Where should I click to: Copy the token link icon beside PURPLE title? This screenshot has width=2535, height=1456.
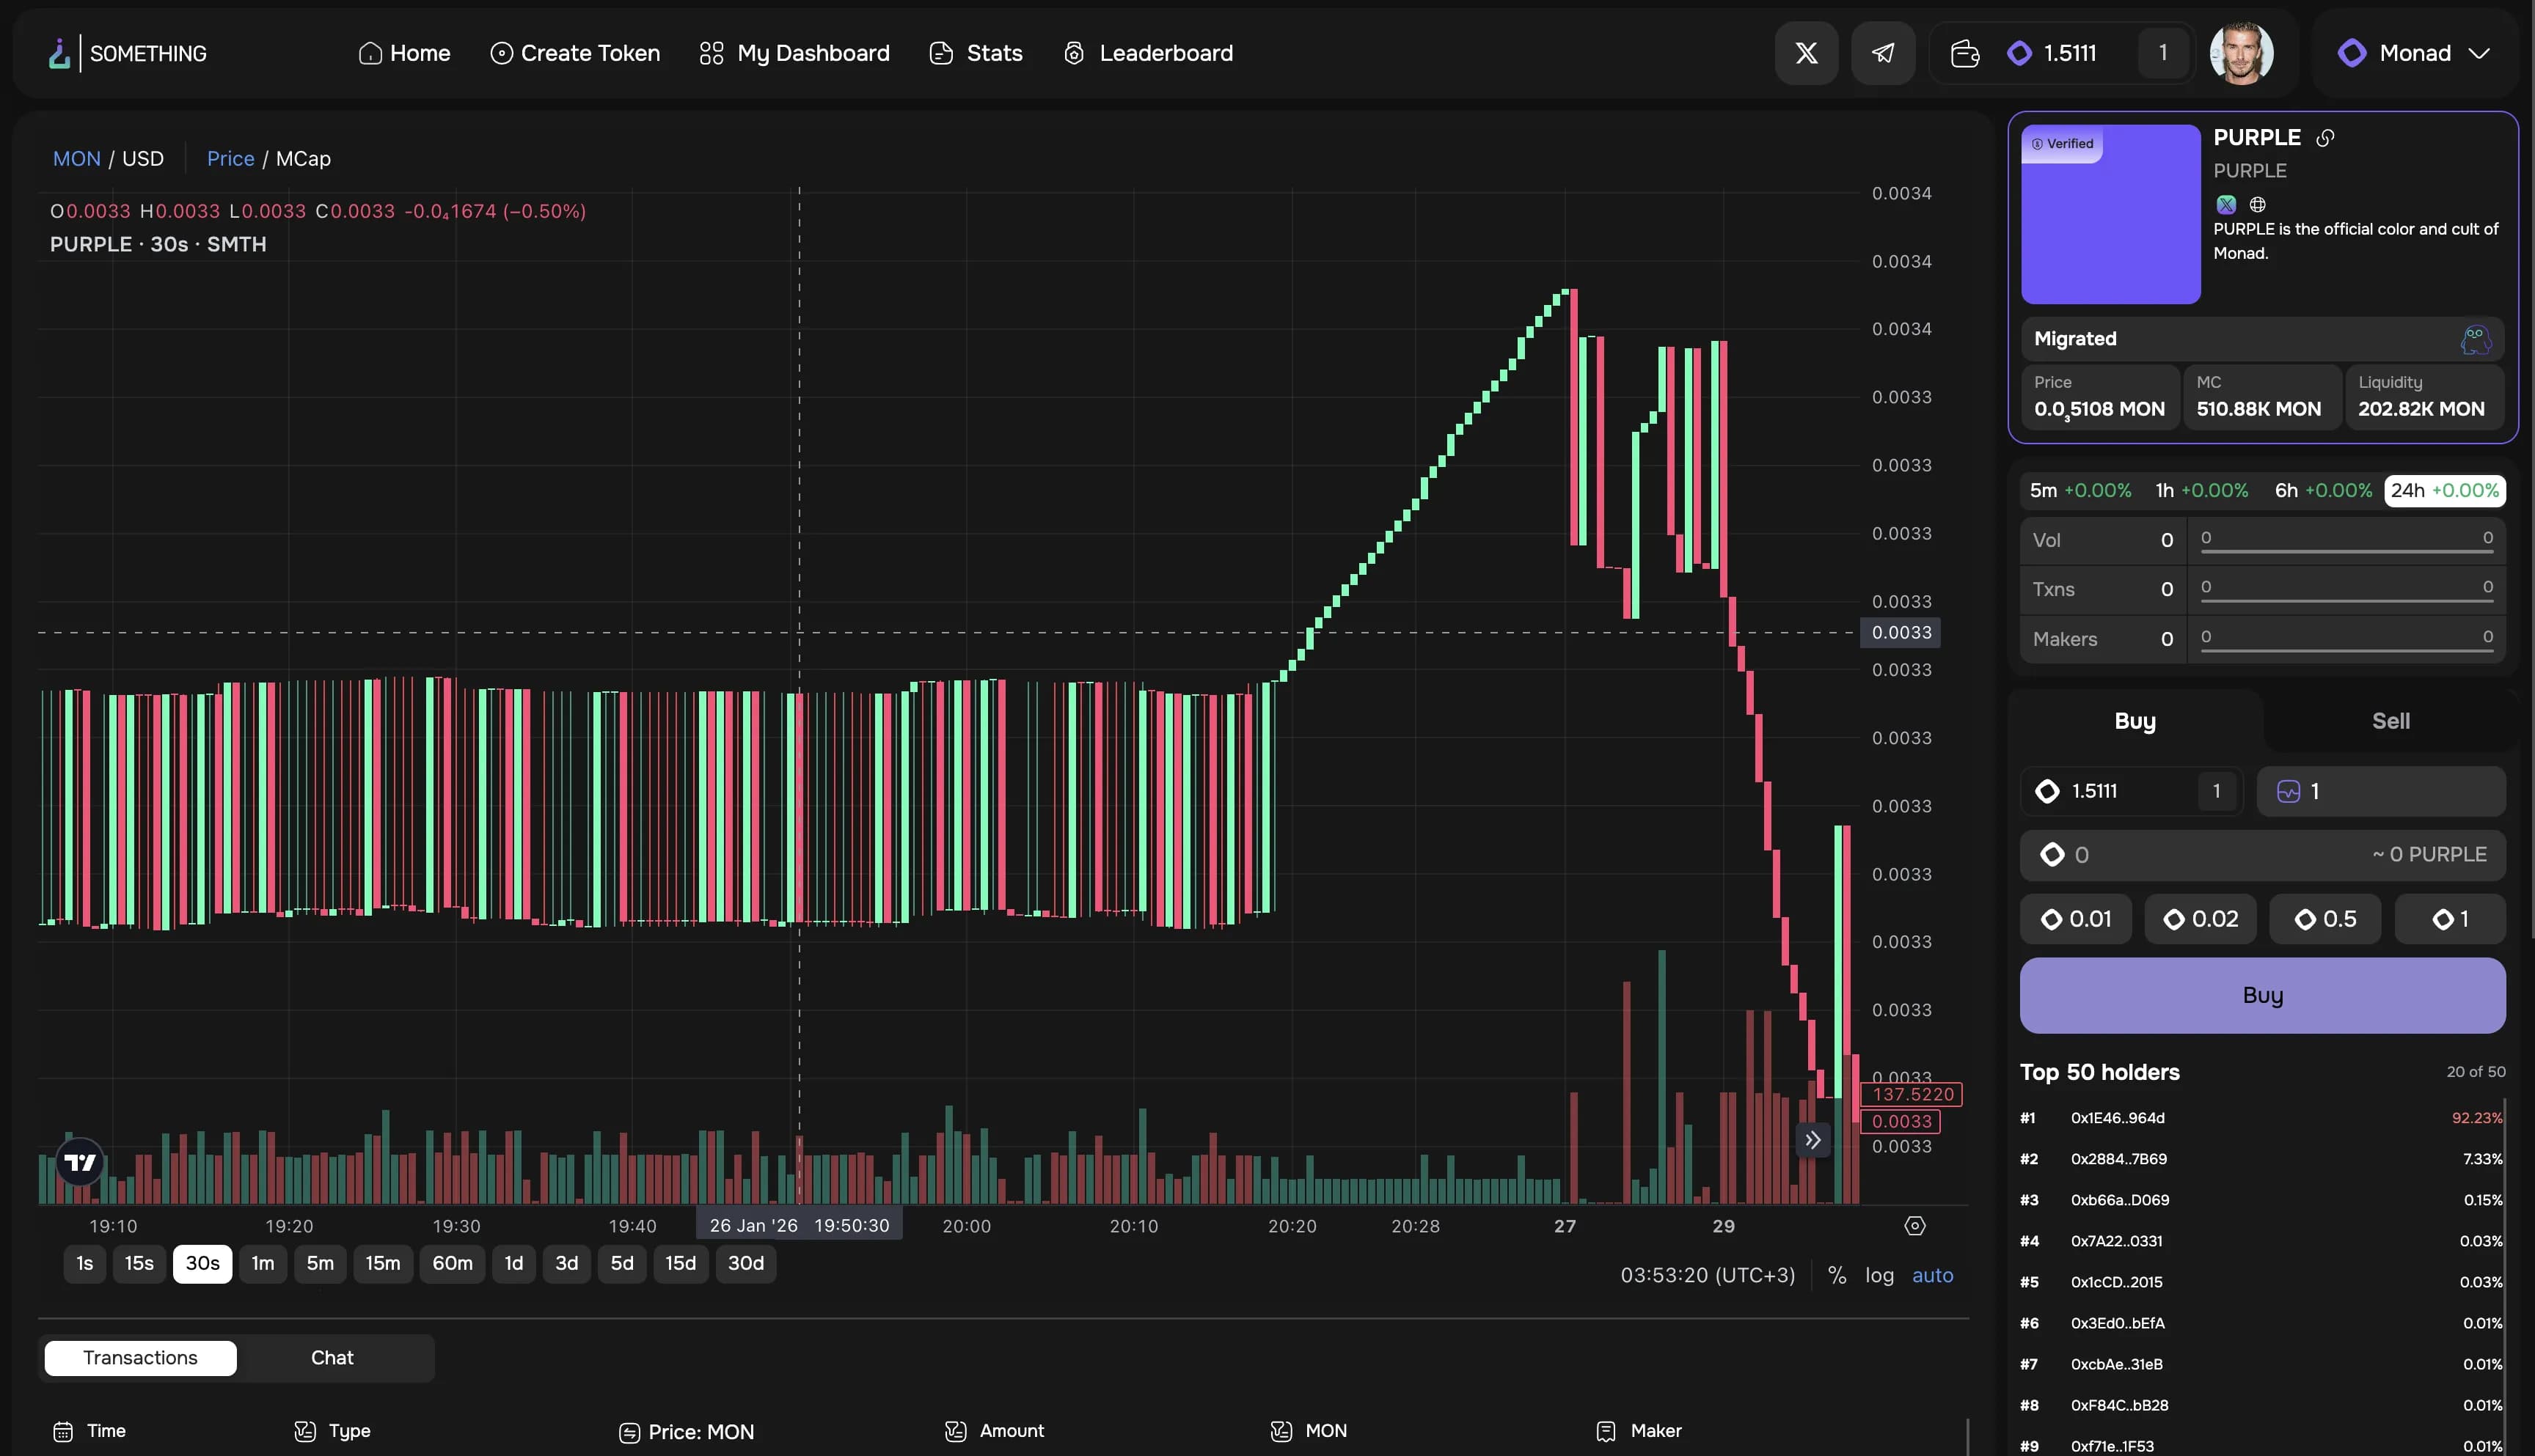tap(2325, 137)
